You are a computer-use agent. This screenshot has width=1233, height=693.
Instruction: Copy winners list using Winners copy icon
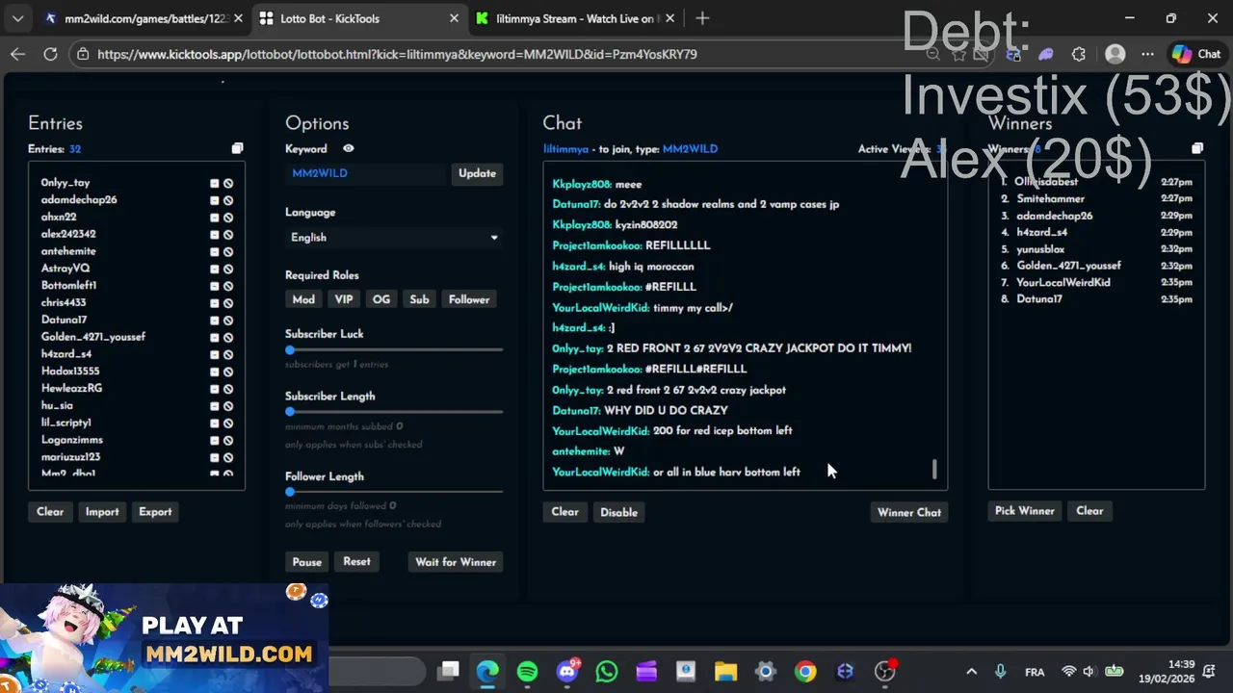(1197, 148)
